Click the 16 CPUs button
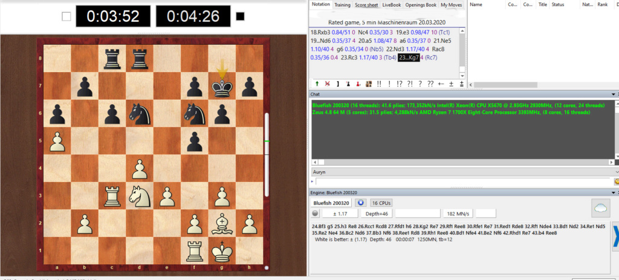This screenshot has height=280, width=619. [x=381, y=203]
